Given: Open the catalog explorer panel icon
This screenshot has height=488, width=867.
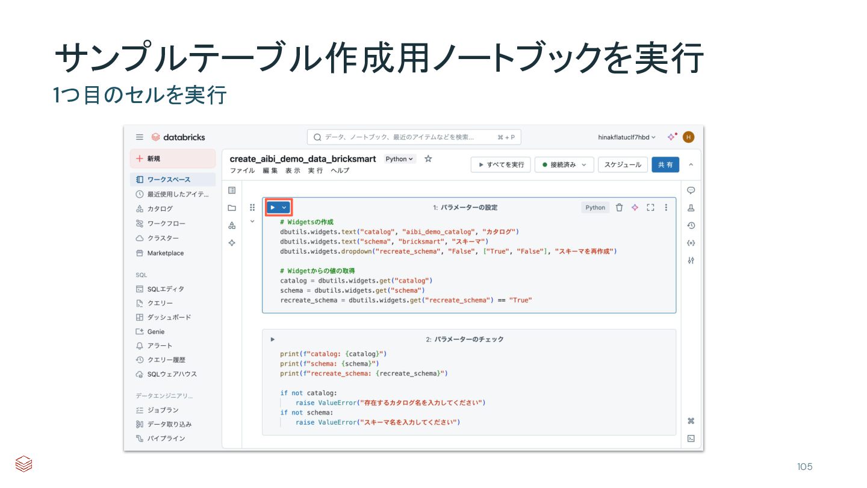Looking at the screenshot, I should pyautogui.click(x=232, y=225).
